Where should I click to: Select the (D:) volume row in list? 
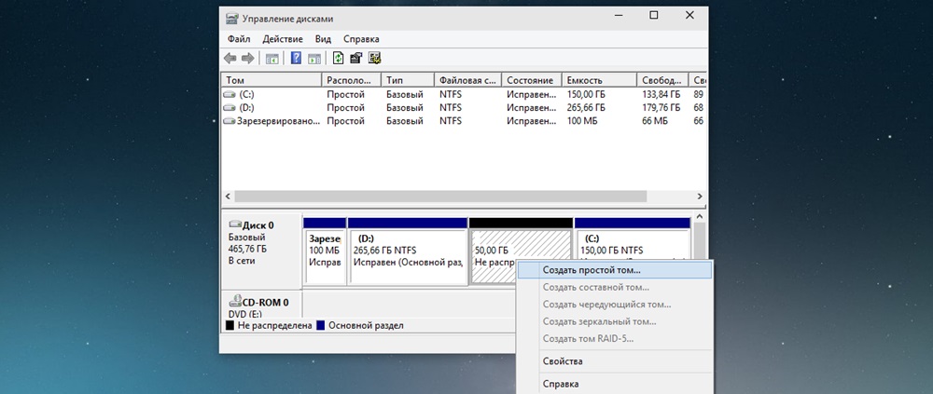click(x=246, y=108)
